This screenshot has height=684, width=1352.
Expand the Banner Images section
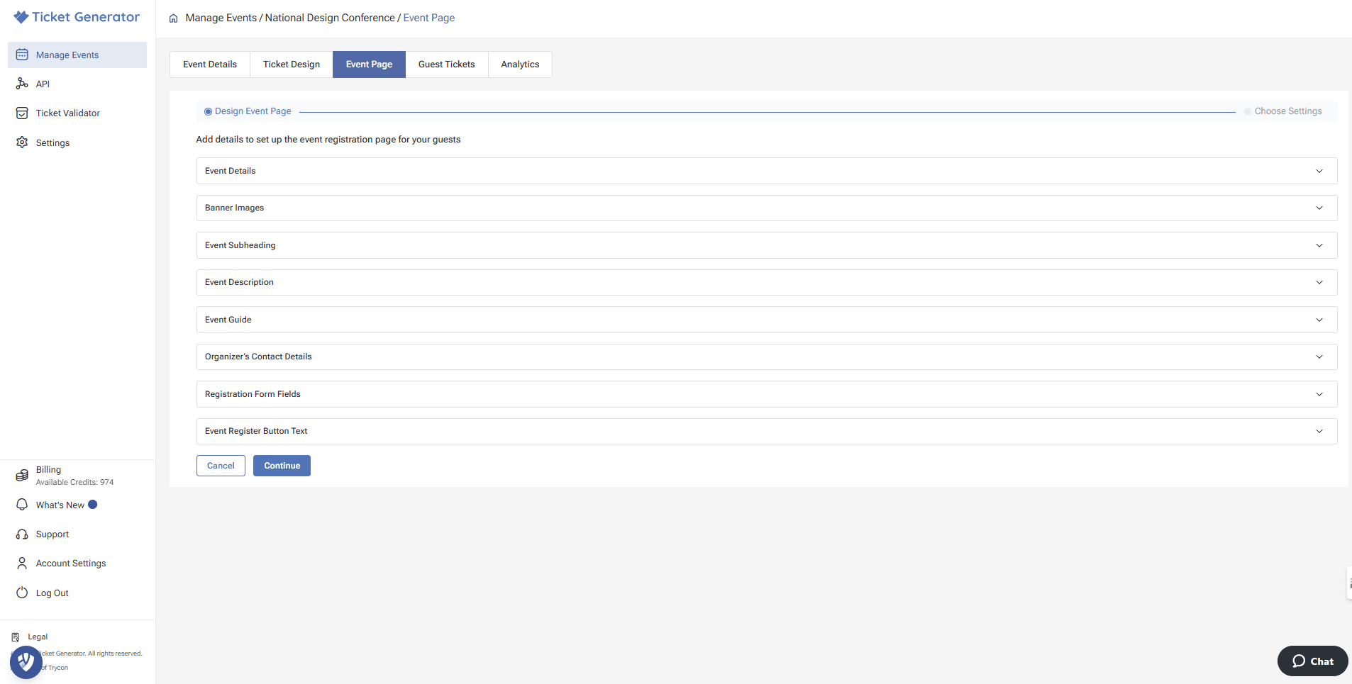point(767,208)
